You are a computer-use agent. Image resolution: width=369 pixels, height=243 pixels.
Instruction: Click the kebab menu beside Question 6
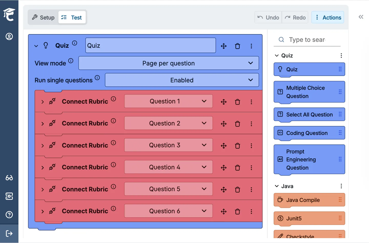point(251,211)
